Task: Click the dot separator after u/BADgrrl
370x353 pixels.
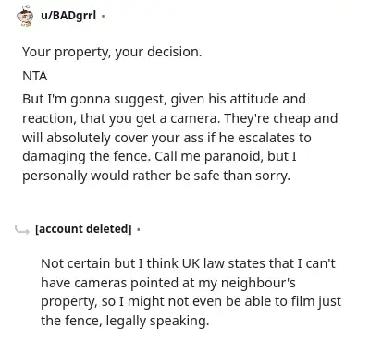Action: (x=103, y=16)
